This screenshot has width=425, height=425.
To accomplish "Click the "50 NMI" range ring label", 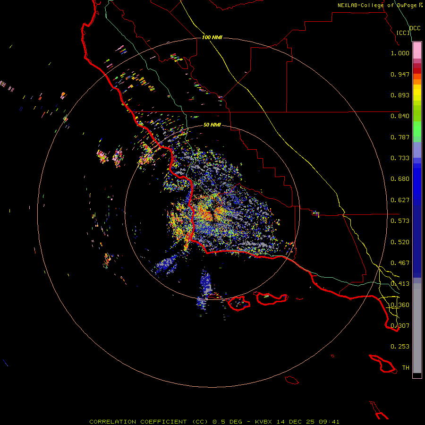I will [x=212, y=125].
